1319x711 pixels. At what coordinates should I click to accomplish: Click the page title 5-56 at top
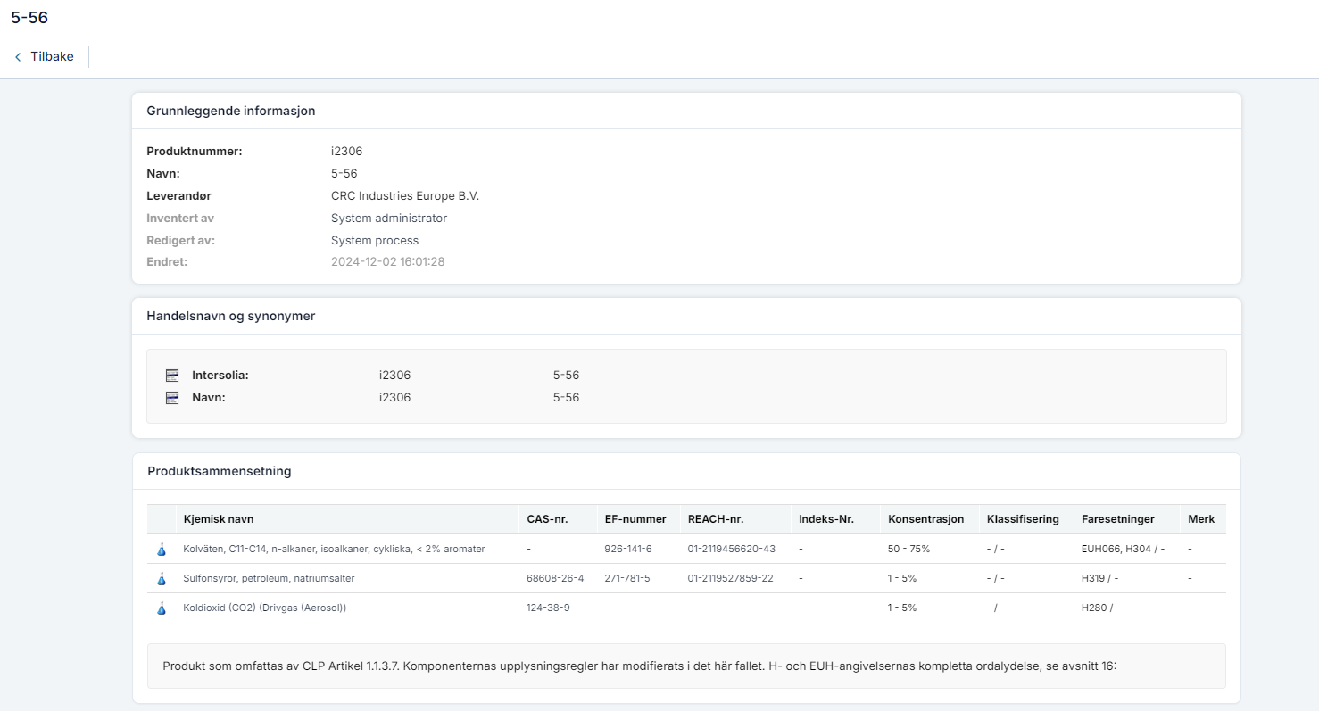[x=29, y=17]
